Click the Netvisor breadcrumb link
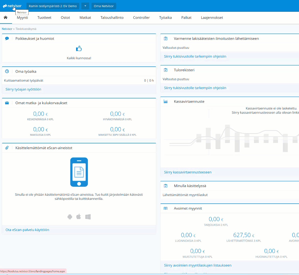Image resolution: width=299 pixels, height=275 pixels. pos(7,29)
